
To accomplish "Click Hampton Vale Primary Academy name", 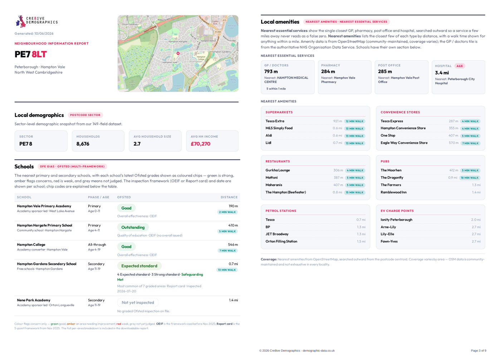I will (x=44, y=206).
